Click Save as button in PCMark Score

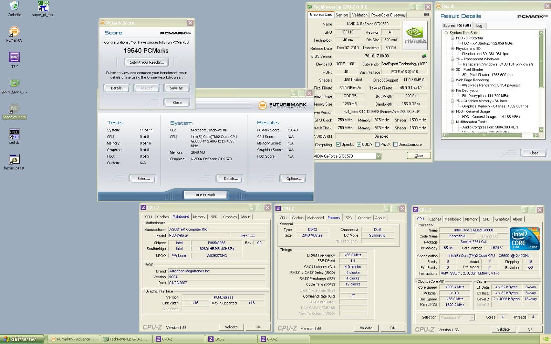pyautogui.click(x=177, y=88)
